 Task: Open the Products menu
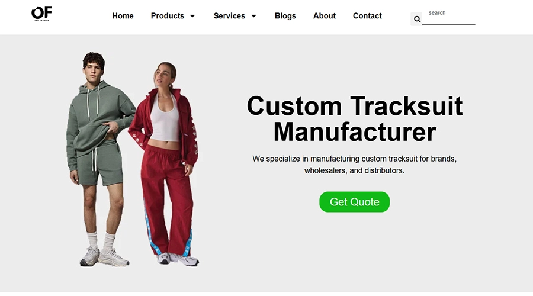(x=168, y=16)
